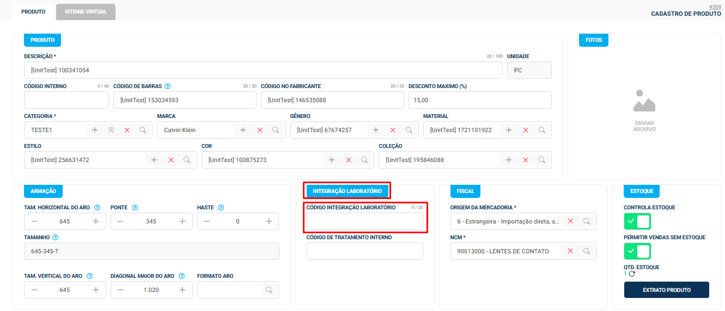Click help icon next to Código de Barras
This screenshot has width=725, height=311.
(168, 86)
